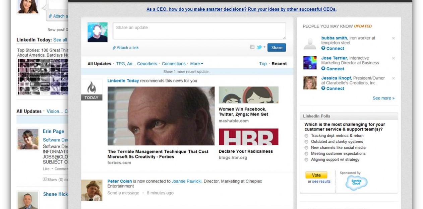
Task: Dismiss bubba smith suggestion with X
Action: click(393, 39)
